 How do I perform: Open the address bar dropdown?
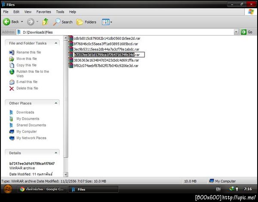click(x=236, y=32)
